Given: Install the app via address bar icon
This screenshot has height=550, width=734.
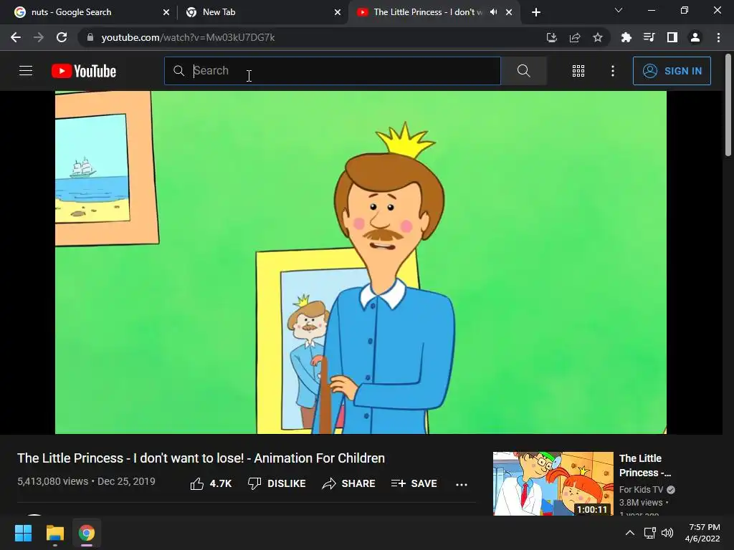Looking at the screenshot, I should (552, 37).
